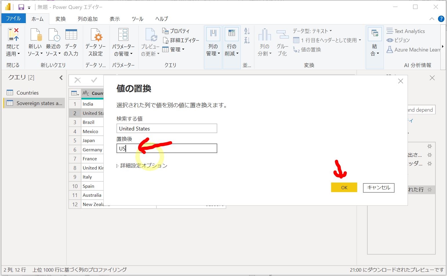Open the Help (ヘルプ) tab
Screen dimensions: 447x276
point(161,19)
